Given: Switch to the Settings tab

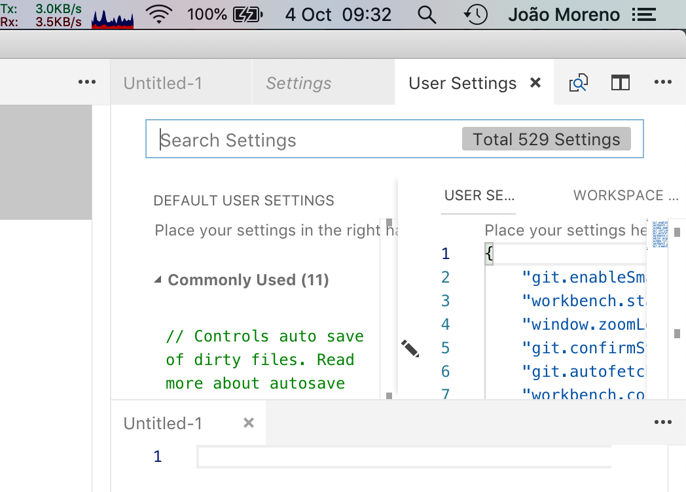Looking at the screenshot, I should coord(298,83).
